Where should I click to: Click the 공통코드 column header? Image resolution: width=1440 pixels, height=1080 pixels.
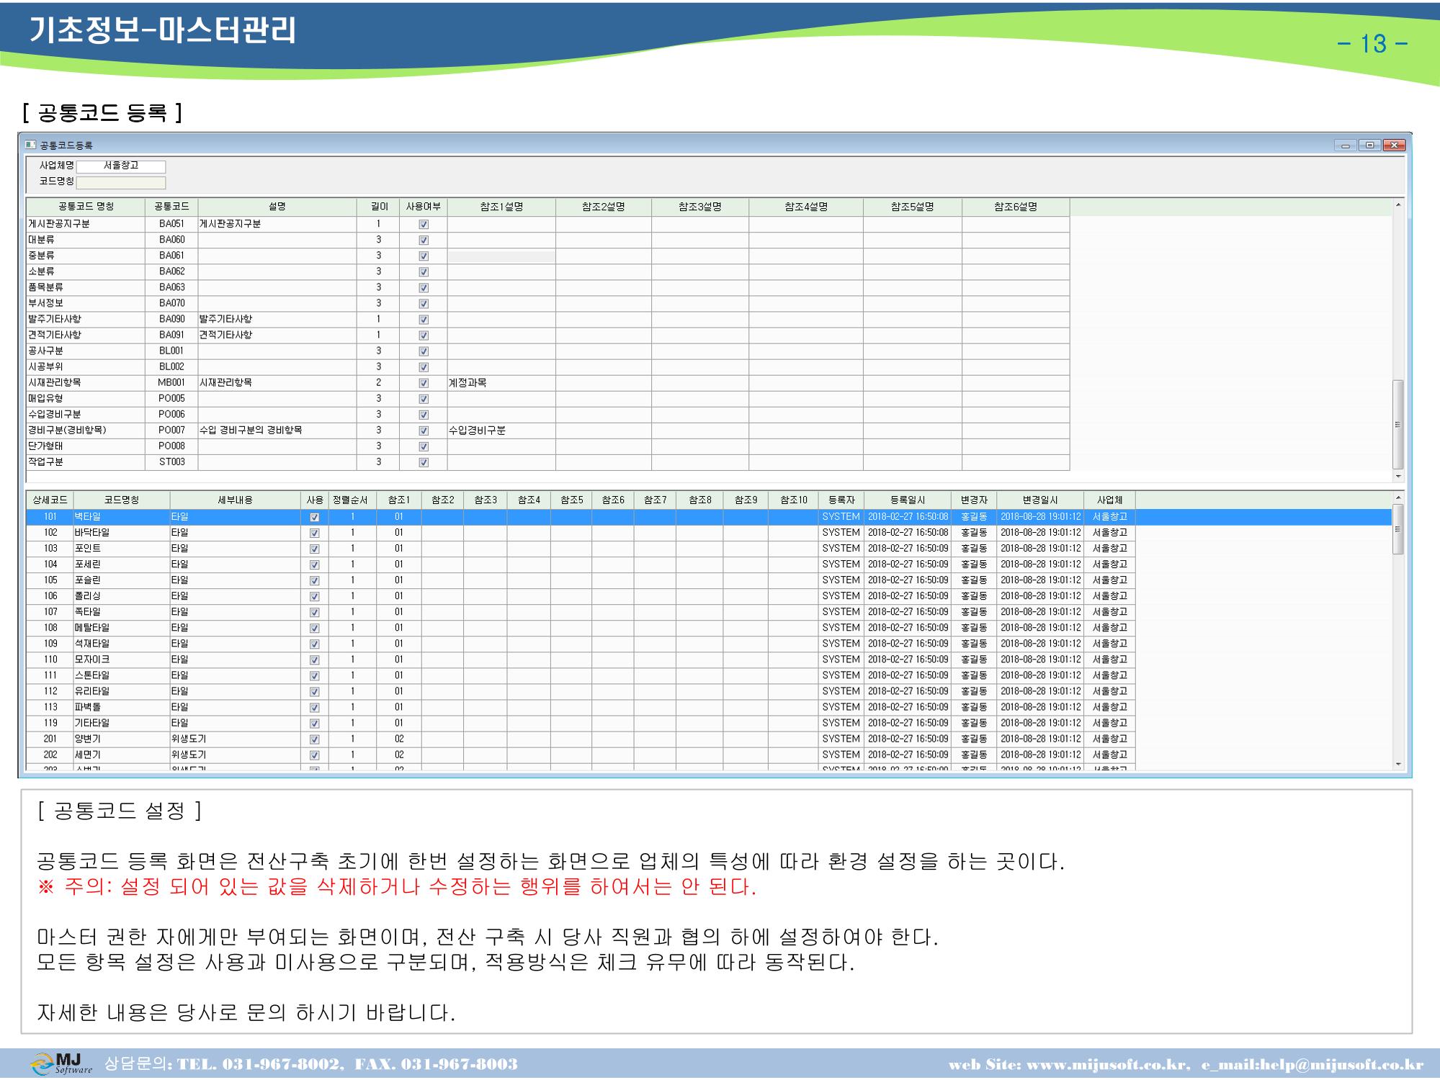click(x=171, y=207)
